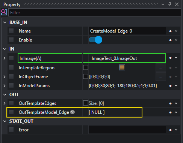Collapse the OUT section
The width and height of the screenshot is (183, 143).
(x=5, y=95)
